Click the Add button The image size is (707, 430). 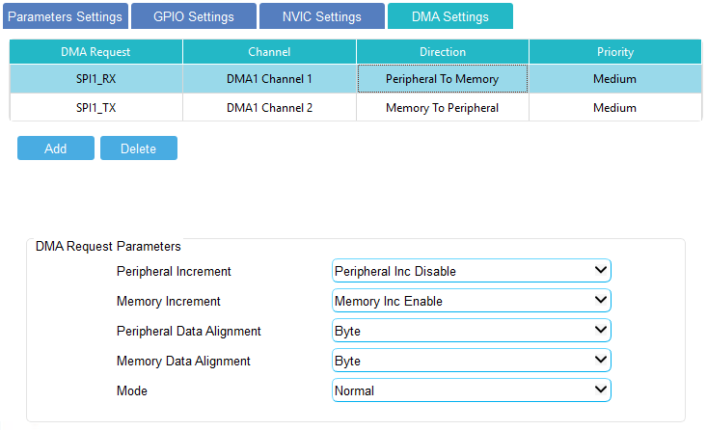coord(55,148)
